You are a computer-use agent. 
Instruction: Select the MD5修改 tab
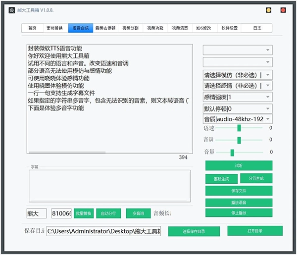203,28
